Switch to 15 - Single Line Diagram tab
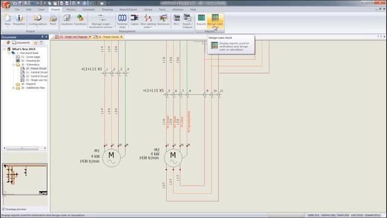 (71, 37)
